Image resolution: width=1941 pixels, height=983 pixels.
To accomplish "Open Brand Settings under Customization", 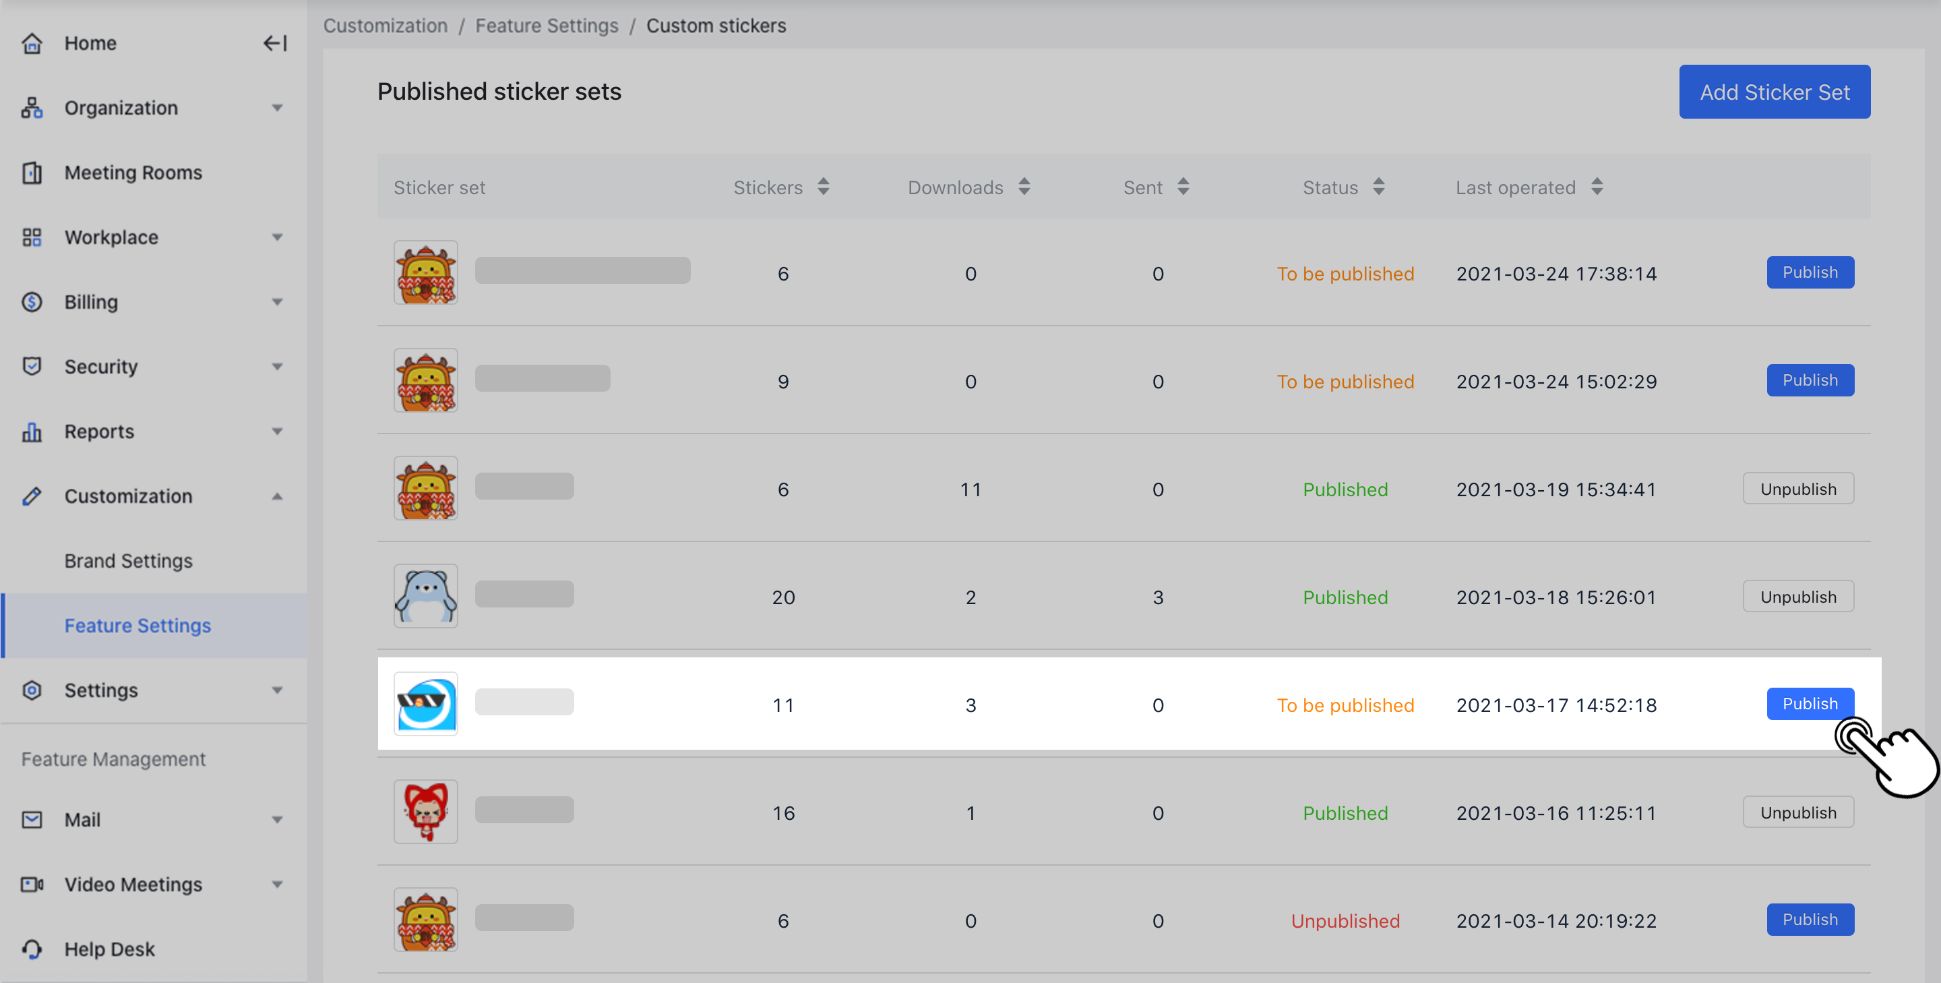I will click(x=127, y=561).
